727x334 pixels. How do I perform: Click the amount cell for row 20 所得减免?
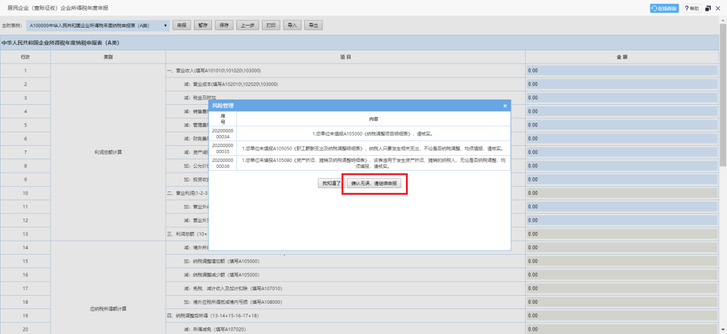pos(622,329)
